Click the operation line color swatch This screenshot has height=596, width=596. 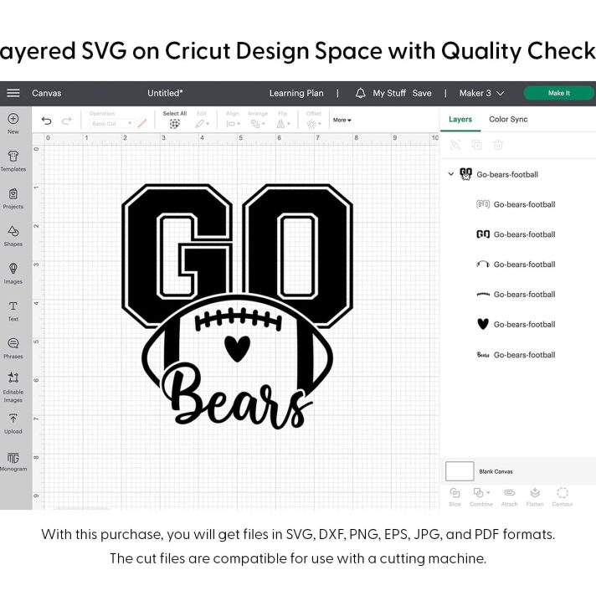pos(142,124)
